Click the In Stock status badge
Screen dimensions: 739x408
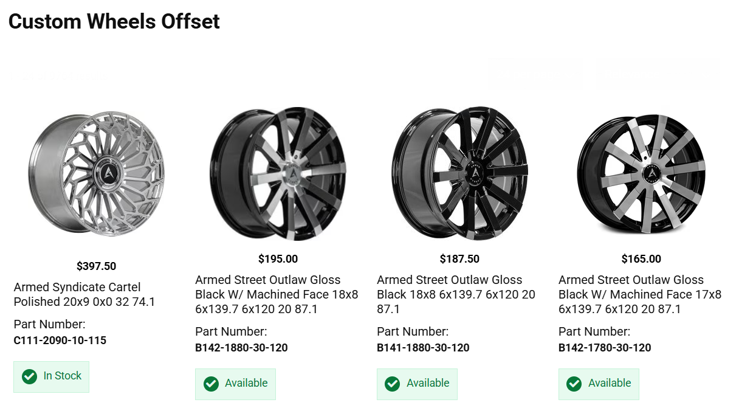pyautogui.click(x=52, y=376)
